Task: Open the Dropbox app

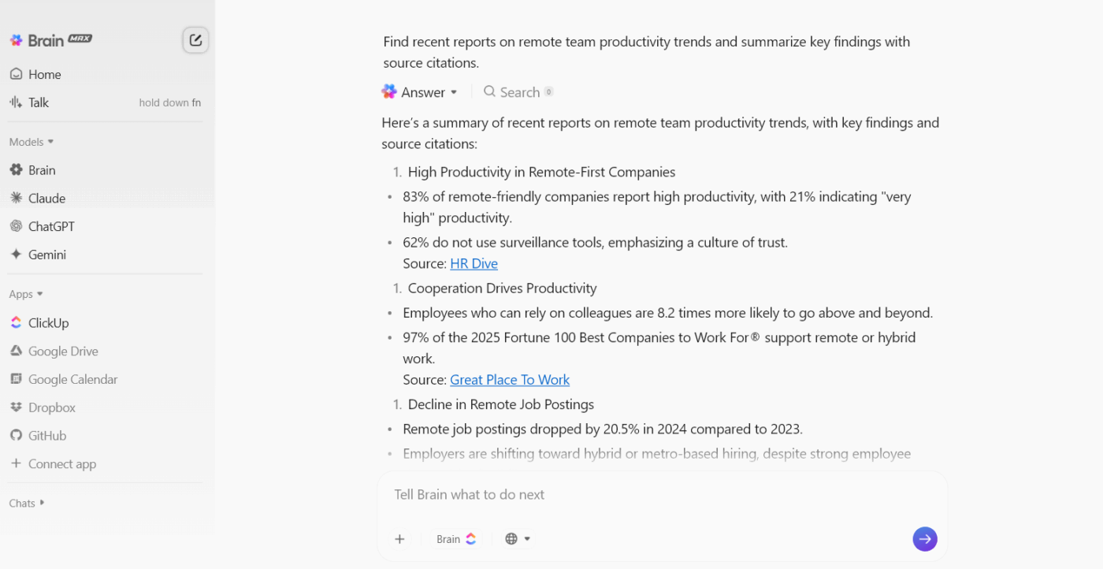Action: 51,408
